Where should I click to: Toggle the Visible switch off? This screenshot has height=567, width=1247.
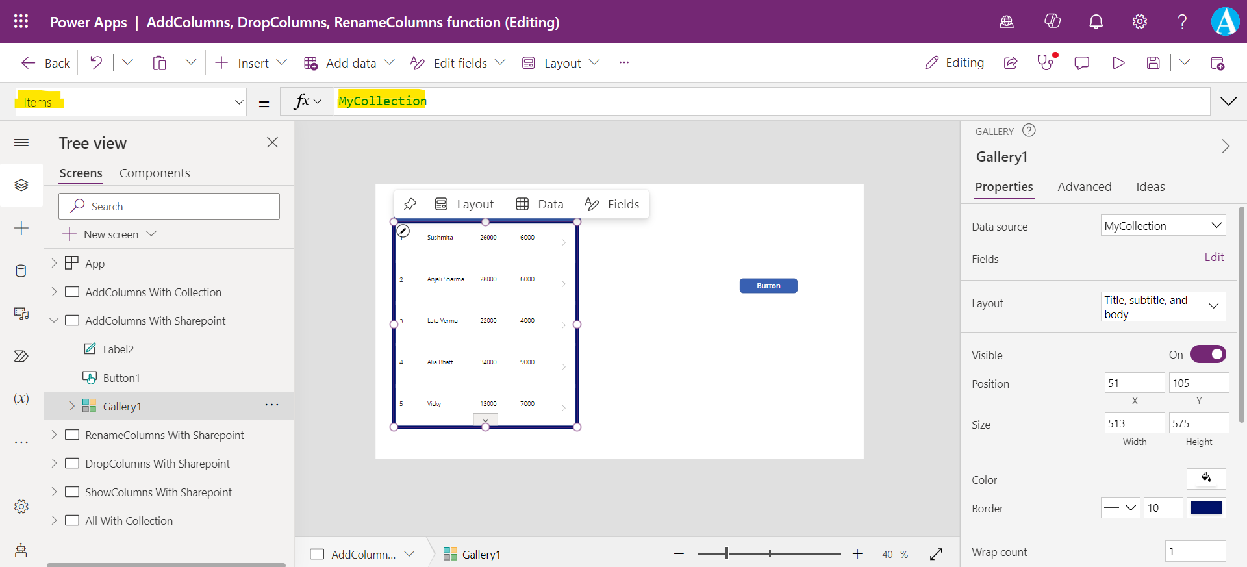point(1208,355)
